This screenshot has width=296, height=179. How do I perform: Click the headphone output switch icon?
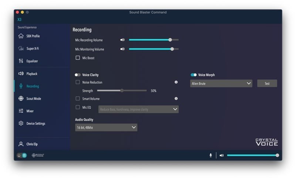point(19,155)
